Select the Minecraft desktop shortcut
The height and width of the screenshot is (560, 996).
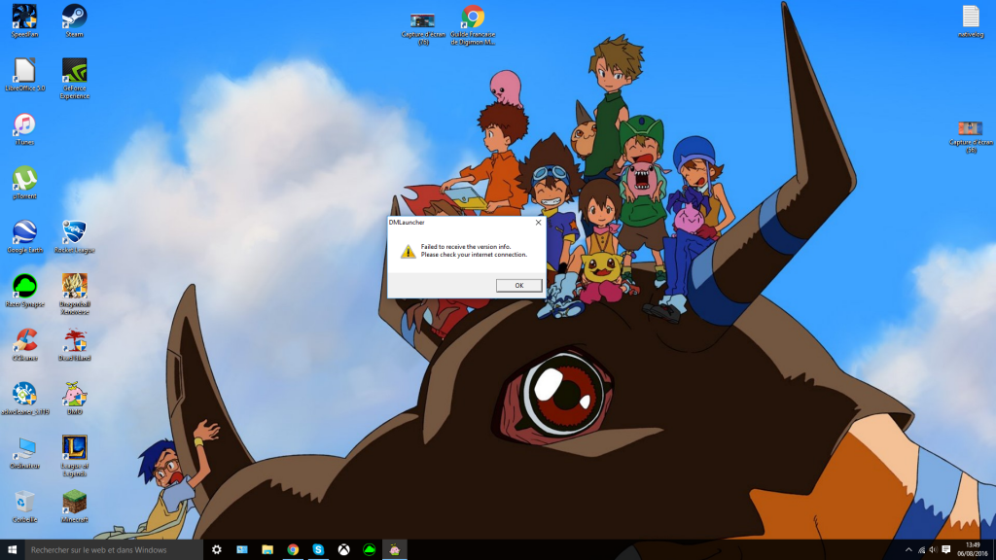74,507
